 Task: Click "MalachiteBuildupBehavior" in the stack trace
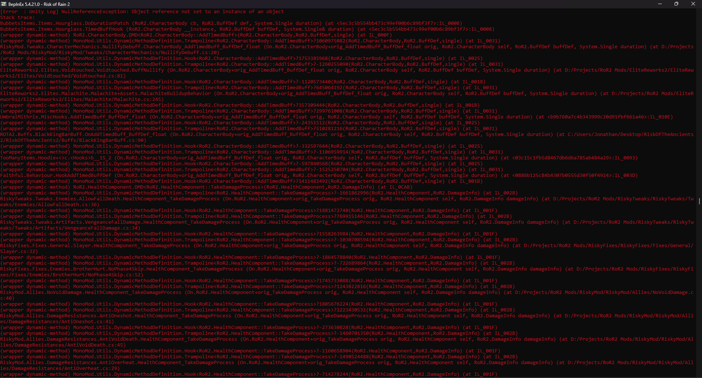(176, 94)
